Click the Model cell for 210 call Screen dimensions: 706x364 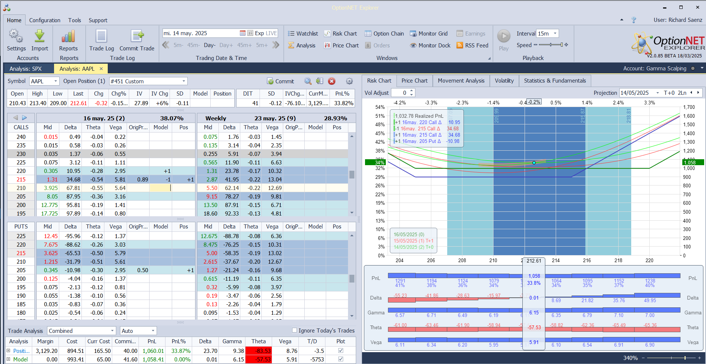(161, 188)
